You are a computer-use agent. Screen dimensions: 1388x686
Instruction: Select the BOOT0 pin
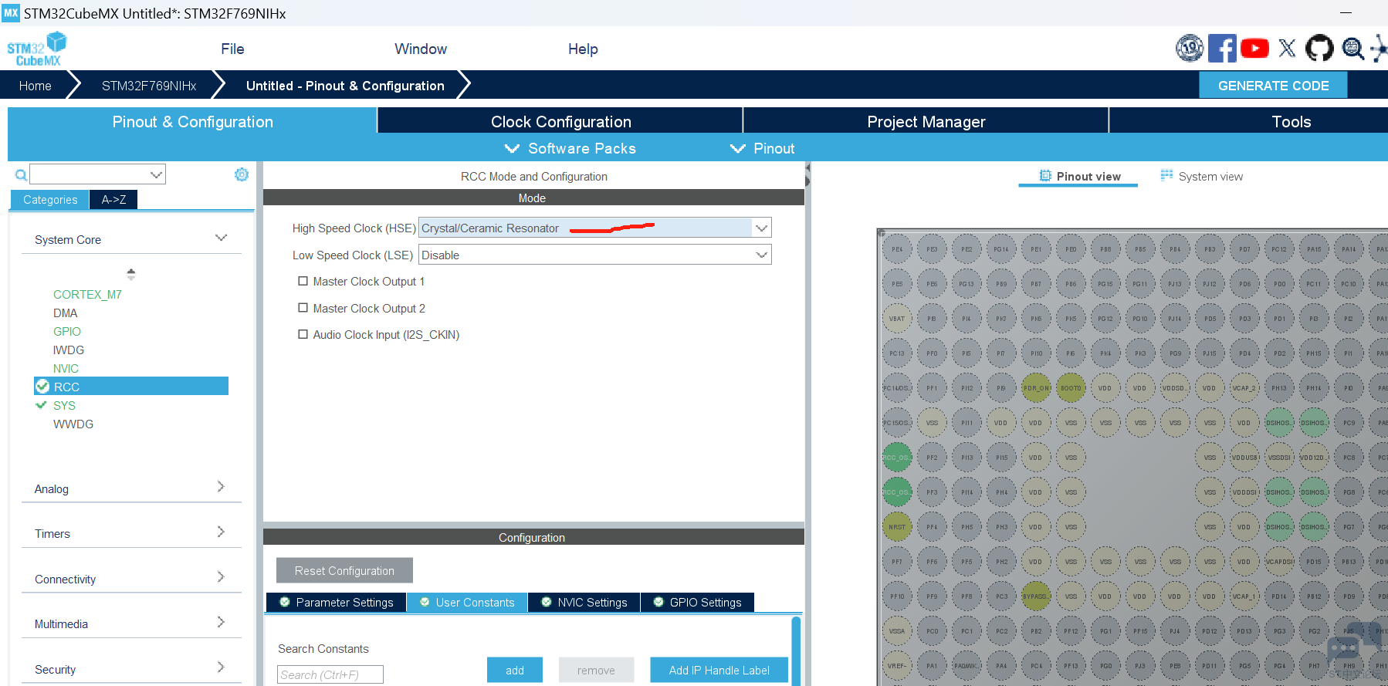[1071, 388]
